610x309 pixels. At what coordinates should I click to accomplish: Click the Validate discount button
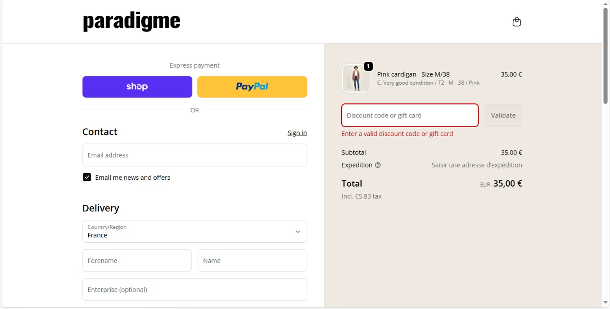pyautogui.click(x=503, y=115)
